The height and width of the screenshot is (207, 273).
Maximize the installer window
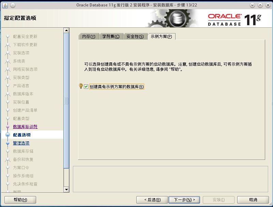tap(260, 5)
